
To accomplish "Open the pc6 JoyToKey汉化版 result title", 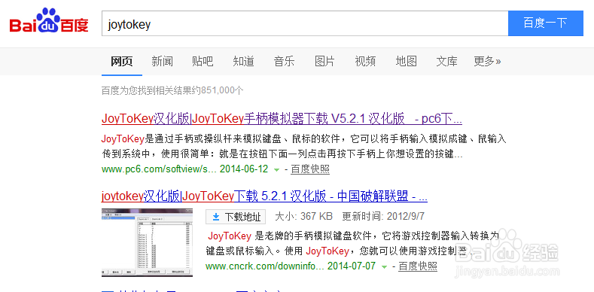I will coord(282,120).
